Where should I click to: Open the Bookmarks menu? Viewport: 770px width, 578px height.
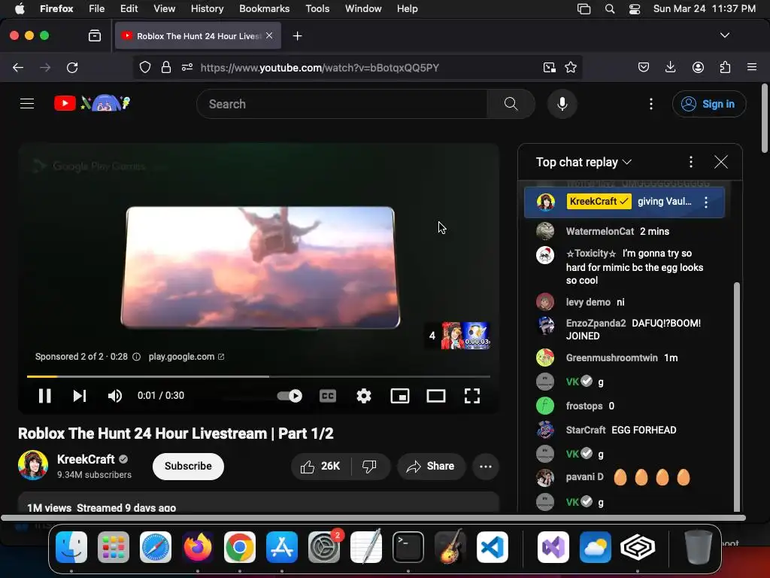click(264, 9)
